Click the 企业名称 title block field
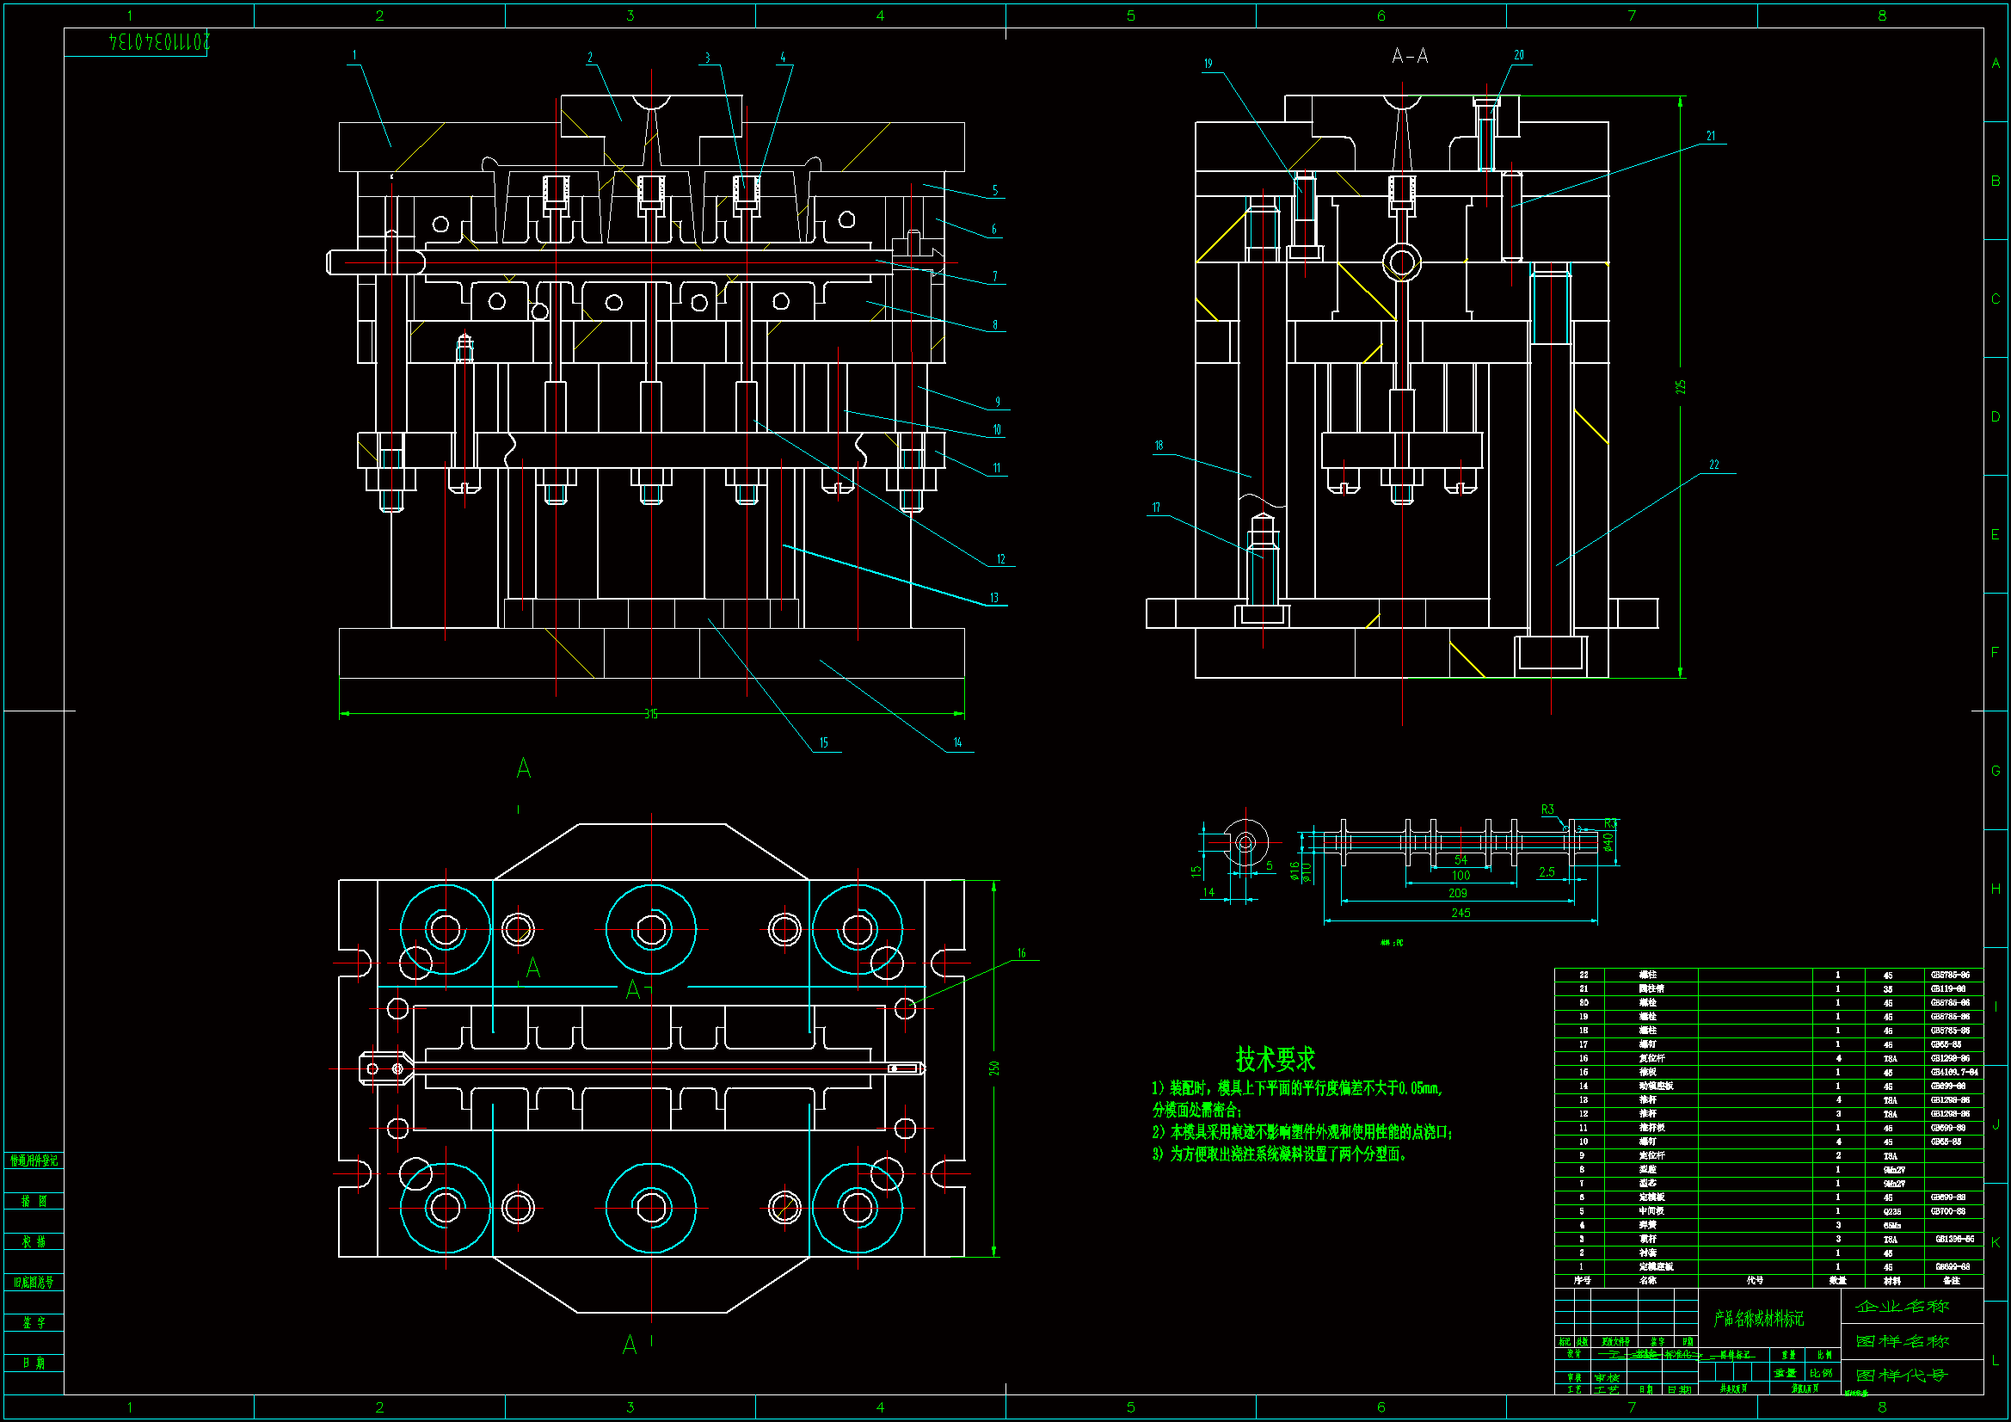 [x=1903, y=1307]
